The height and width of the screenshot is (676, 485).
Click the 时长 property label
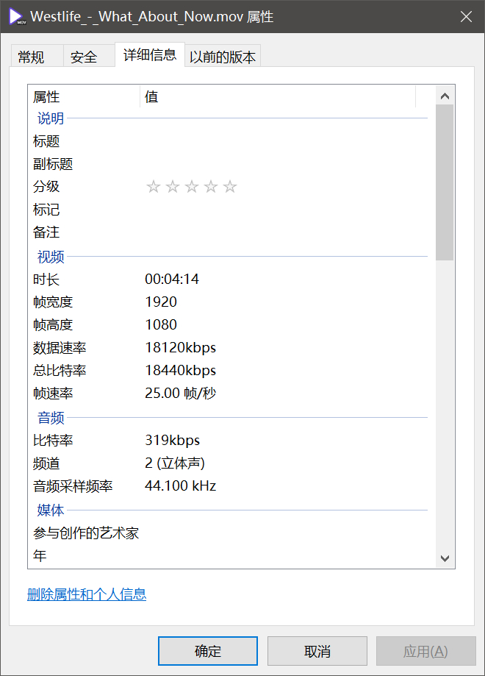tap(46, 280)
